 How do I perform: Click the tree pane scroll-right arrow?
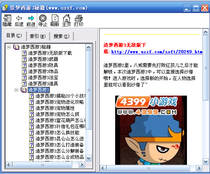(x=82, y=165)
